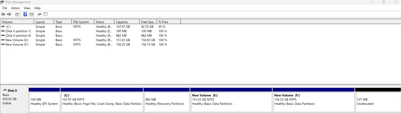The height and width of the screenshot is (114, 401).
Task: Click the Back arrow in the toolbar
Action: [3, 14]
